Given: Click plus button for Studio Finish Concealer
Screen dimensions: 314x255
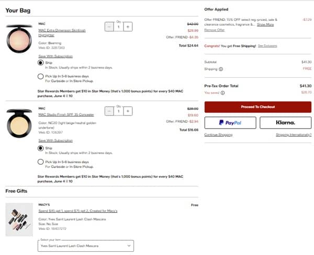Looking at the screenshot, I should [128, 111].
